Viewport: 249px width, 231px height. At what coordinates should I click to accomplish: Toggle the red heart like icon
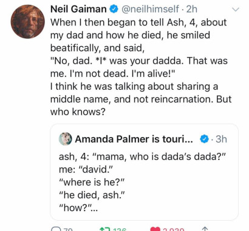coord(155,229)
